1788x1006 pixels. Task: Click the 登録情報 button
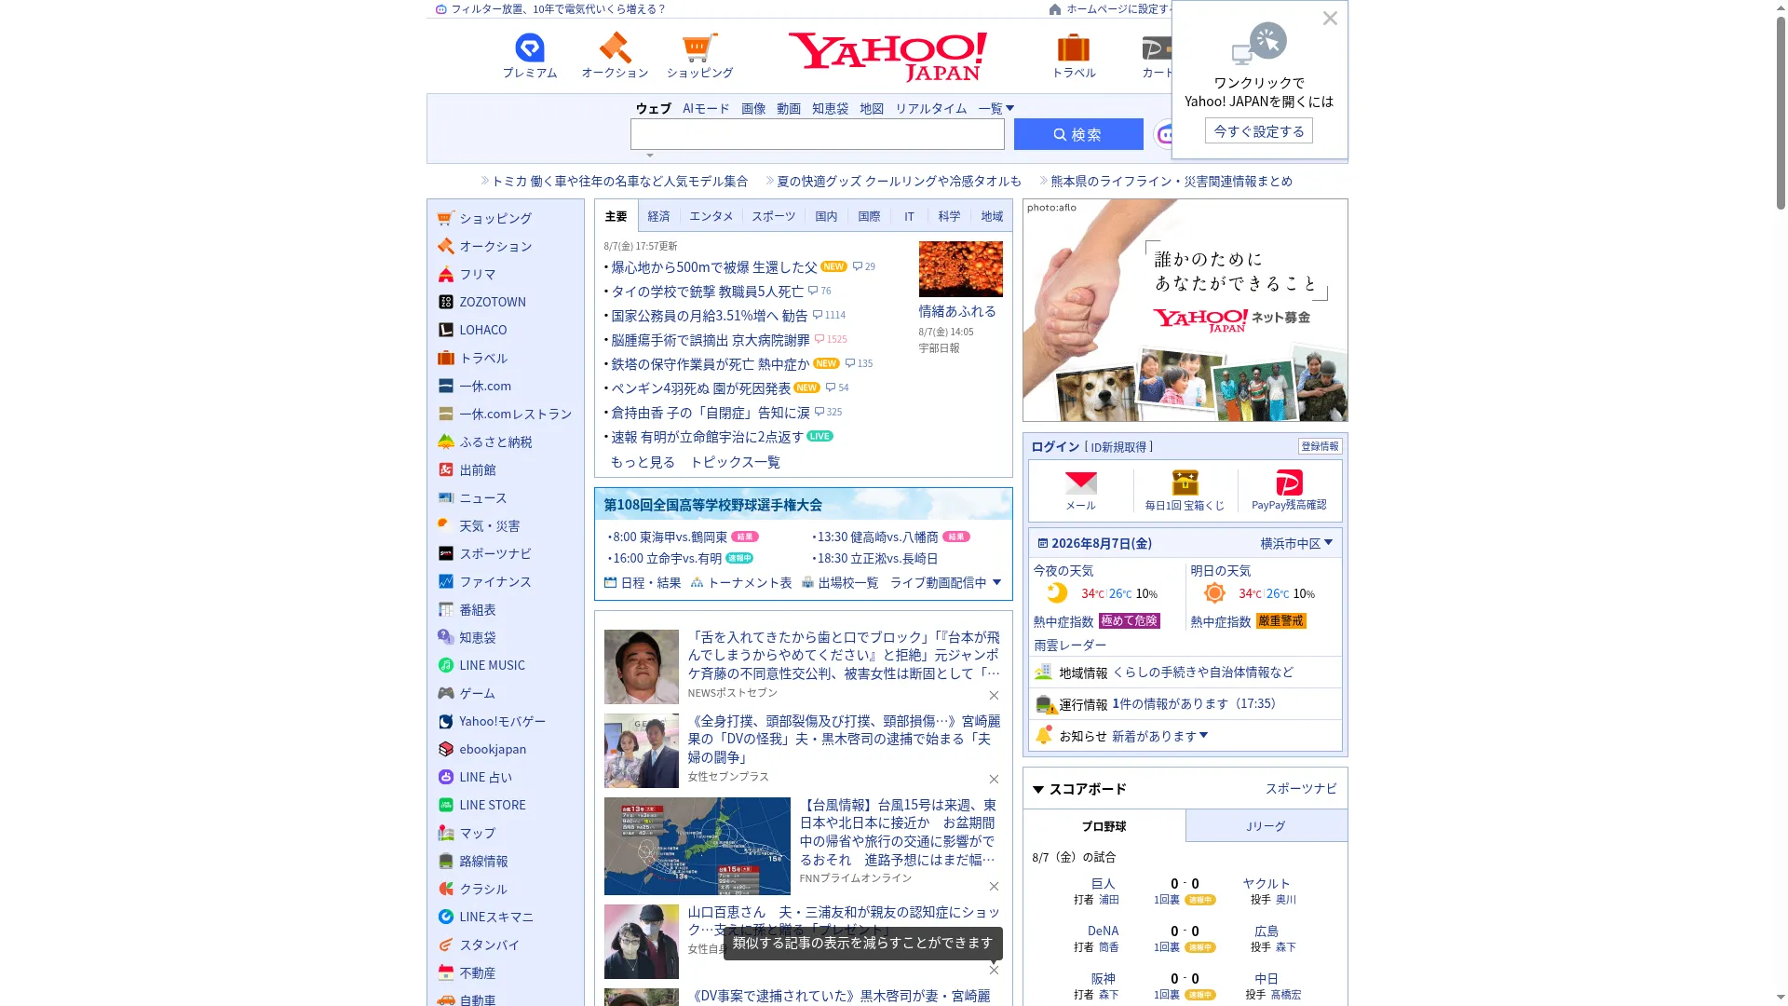(1320, 446)
